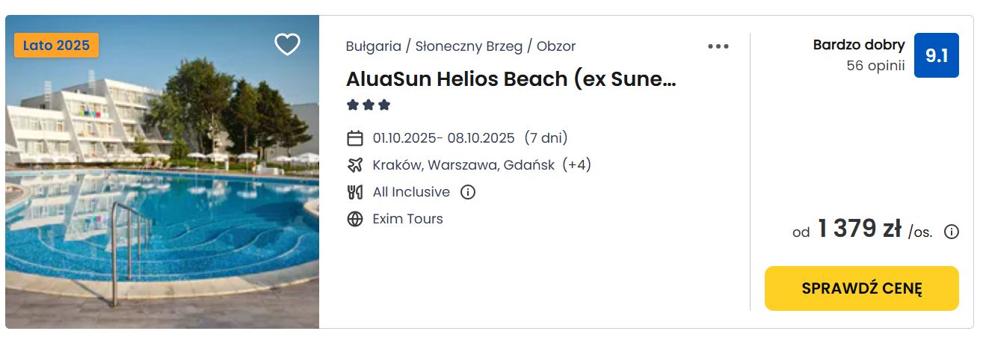
Task: Click the Exim Tours operator name
Action: 408,219
